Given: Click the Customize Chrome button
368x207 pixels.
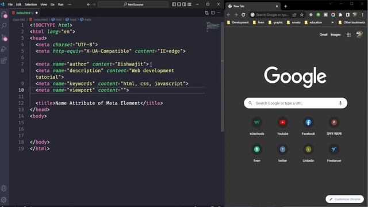Looking at the screenshot, I should pos(344,199).
